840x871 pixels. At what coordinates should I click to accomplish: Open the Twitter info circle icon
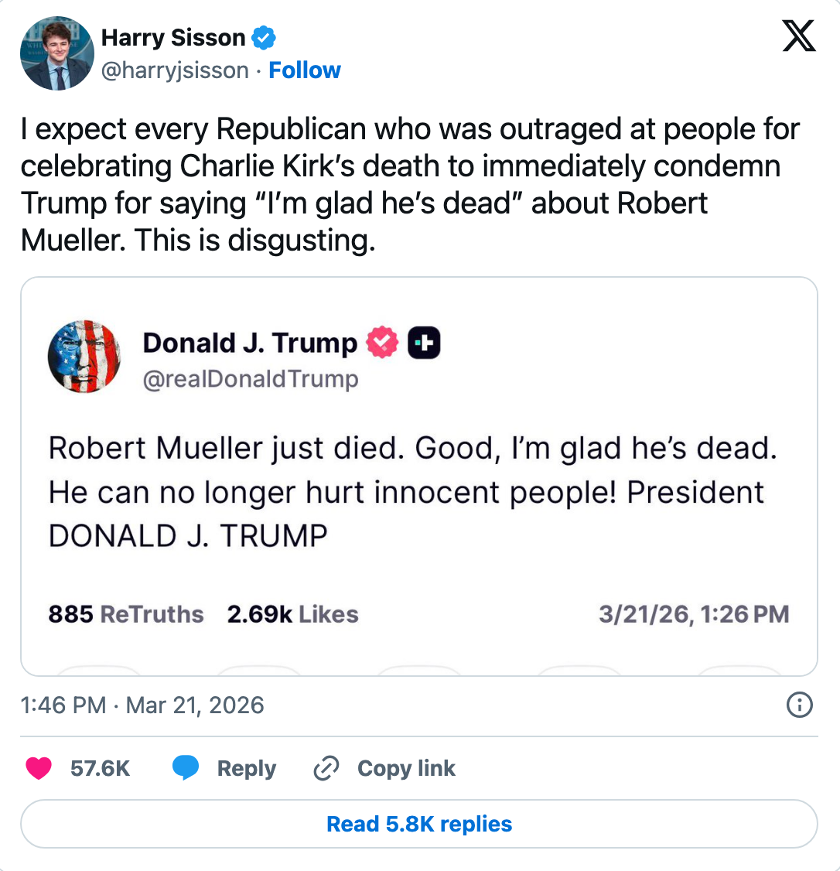tap(799, 705)
